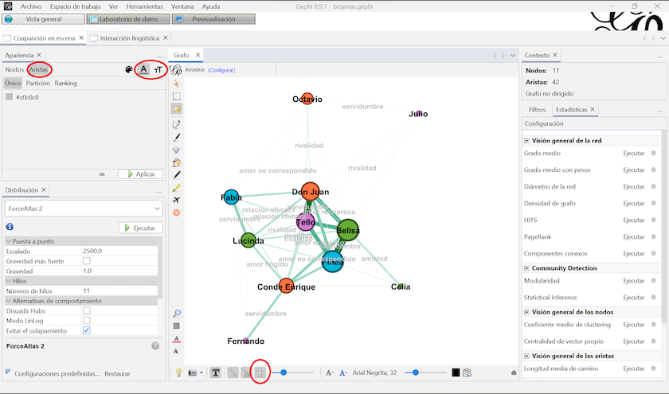
Task: Select the shortest path airplane tool
Action: click(177, 200)
